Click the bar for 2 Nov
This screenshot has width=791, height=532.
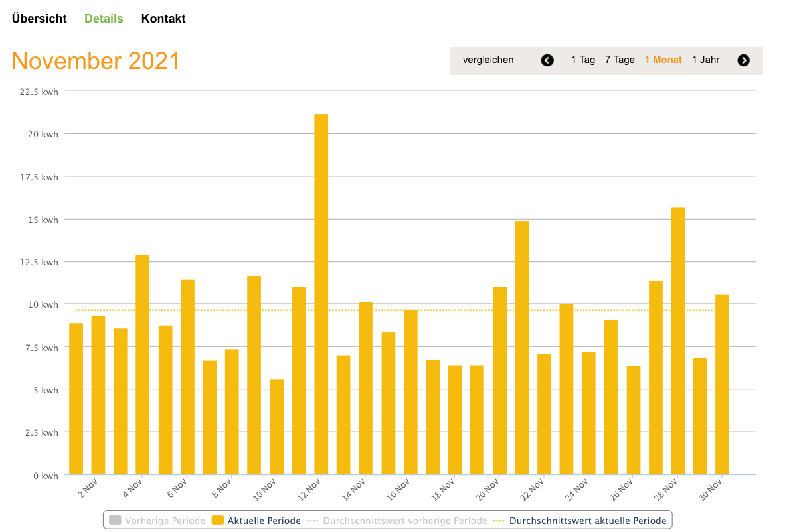point(98,395)
